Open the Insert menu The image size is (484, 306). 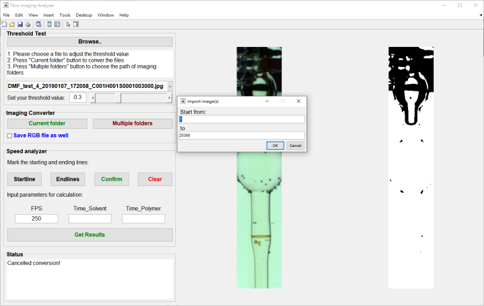48,15
